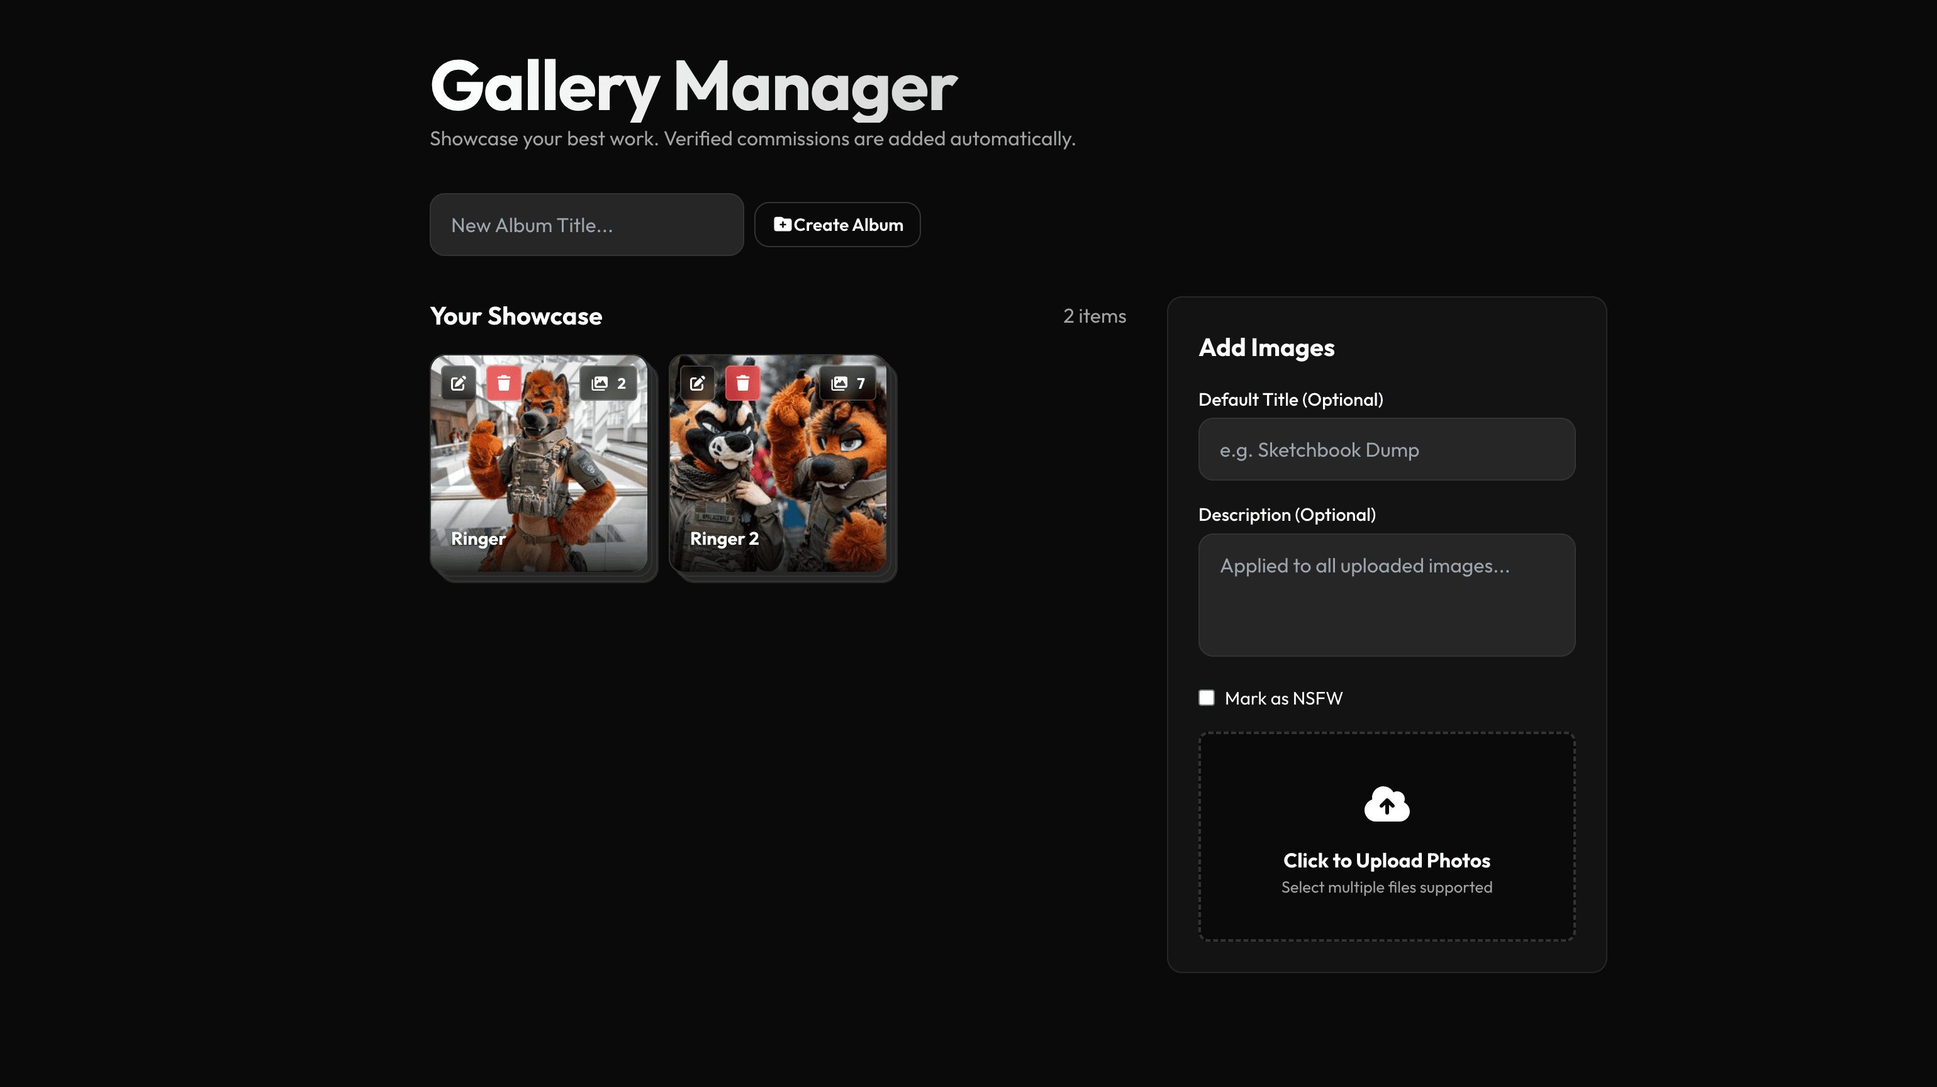1937x1087 pixels.
Task: Edit the Ringer 2 album pencil icon
Action: [697, 382]
